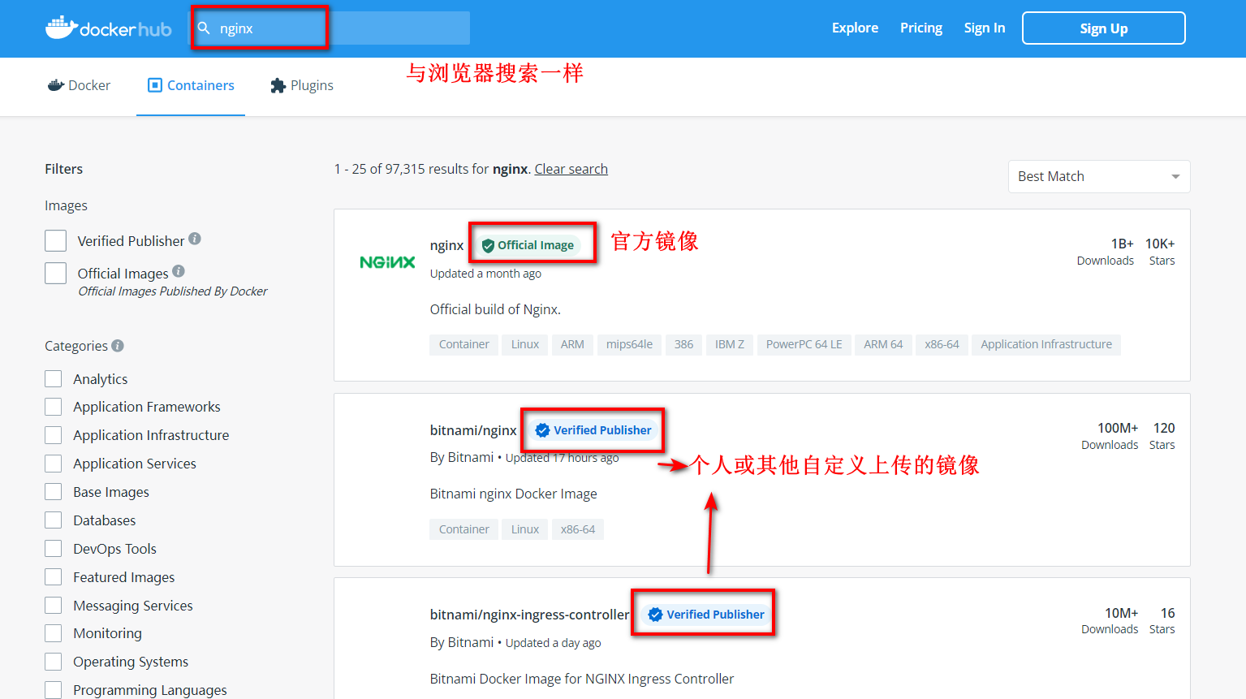Viewport: 1246px width, 699px height.
Task: Switch to the Plugins tab
Action: coord(301,85)
